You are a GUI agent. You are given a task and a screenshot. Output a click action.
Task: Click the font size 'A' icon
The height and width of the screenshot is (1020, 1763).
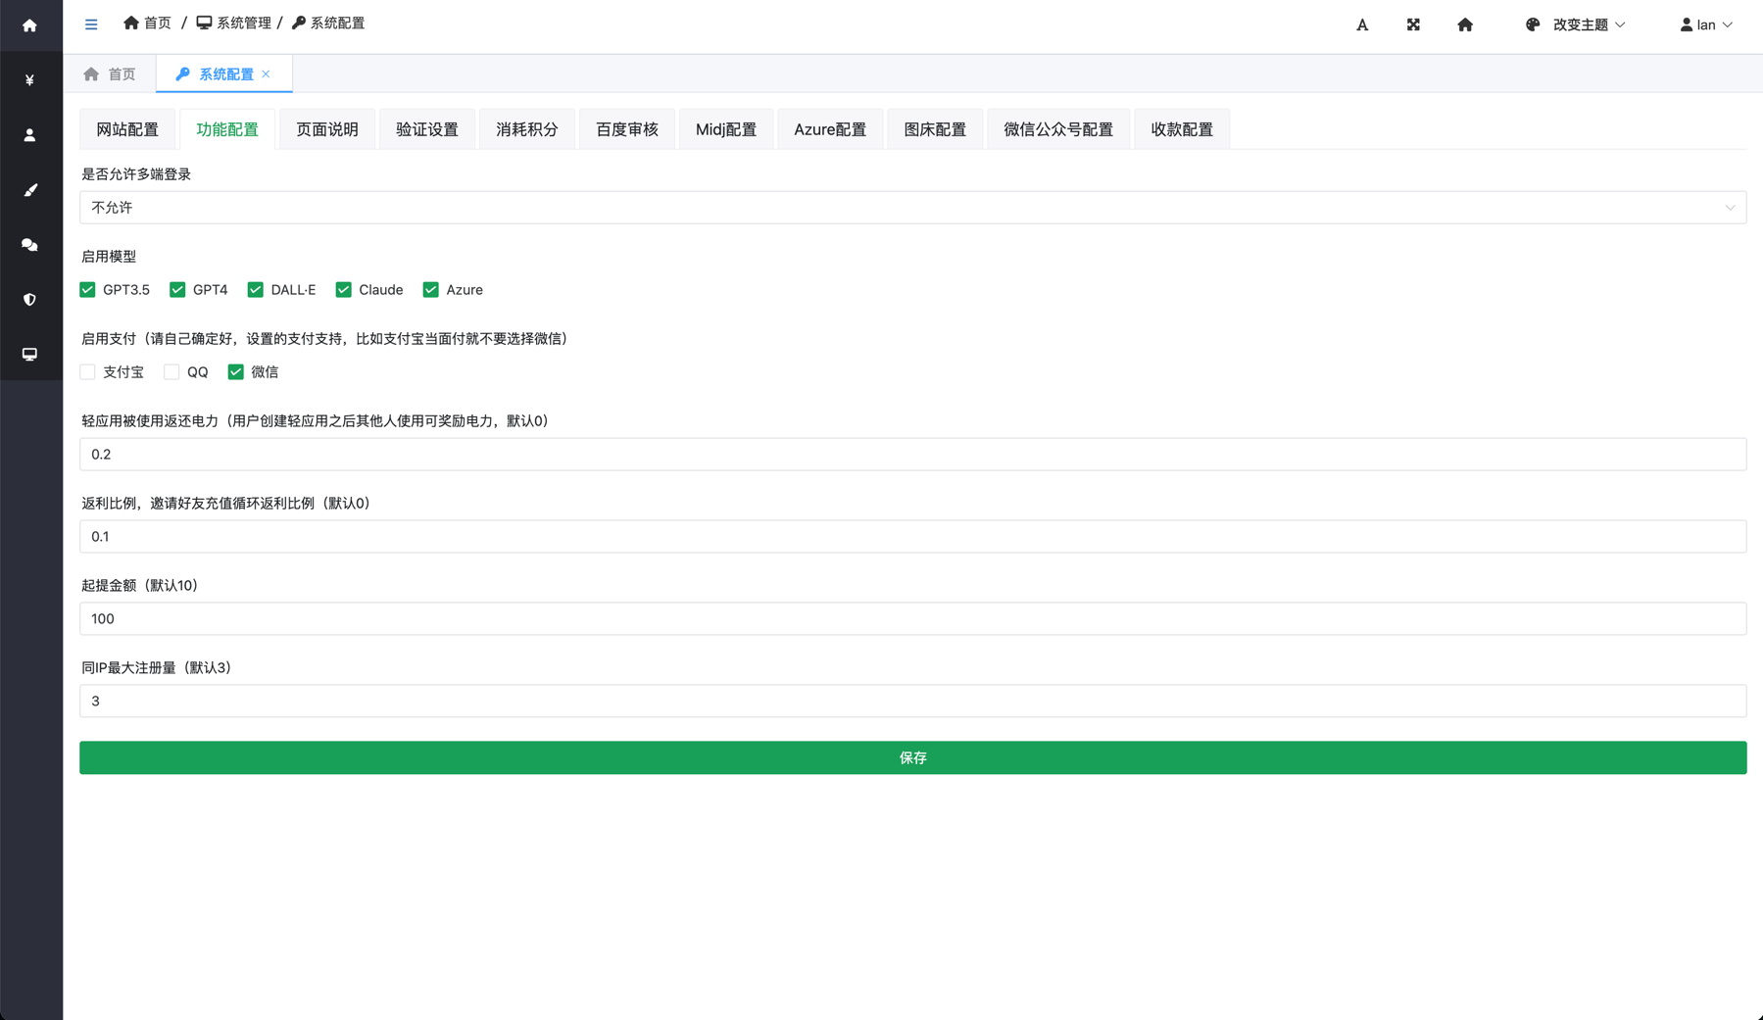[x=1362, y=24]
